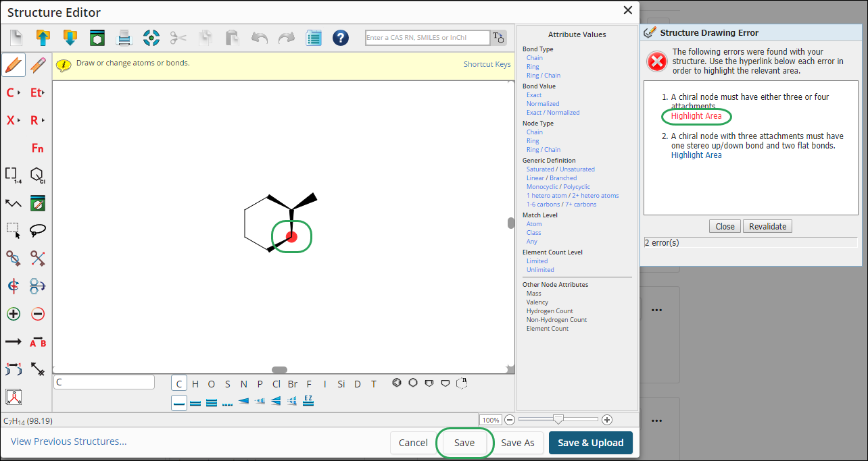Select Ring under Bond Type attributes

[x=533, y=67]
